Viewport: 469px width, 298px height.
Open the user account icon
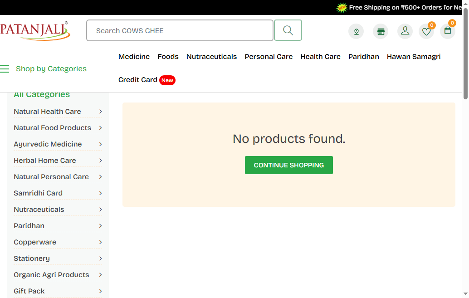point(405,31)
